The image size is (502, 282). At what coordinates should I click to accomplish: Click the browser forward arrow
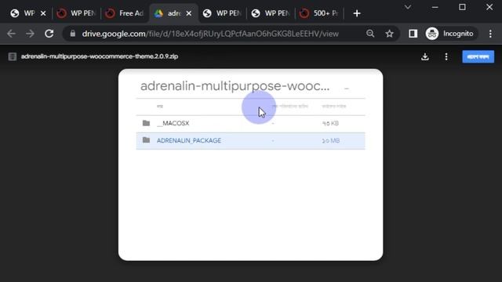click(30, 34)
